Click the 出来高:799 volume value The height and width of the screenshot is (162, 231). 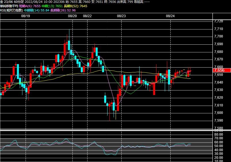click(125, 2)
